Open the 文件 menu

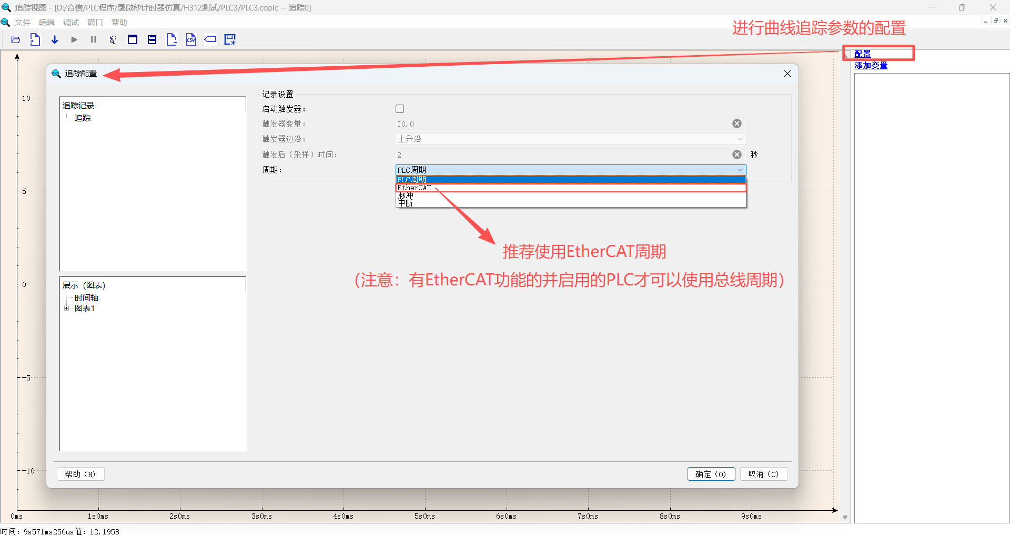(x=23, y=23)
